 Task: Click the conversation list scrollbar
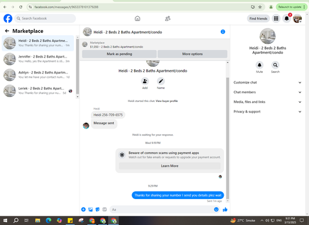point(77,66)
